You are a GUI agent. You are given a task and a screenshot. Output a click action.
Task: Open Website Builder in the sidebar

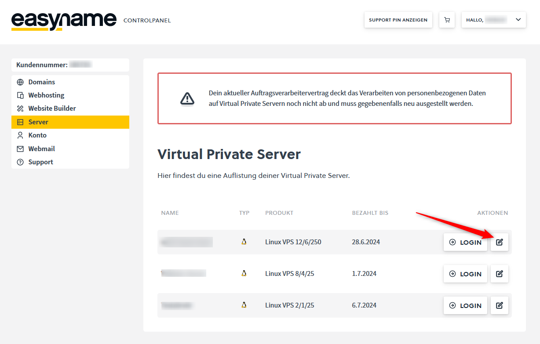70,109
